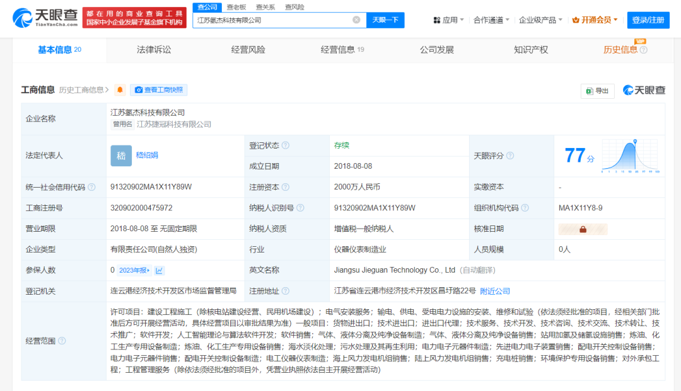
Task: Switch to the 经营信息 tab
Action: [342, 50]
